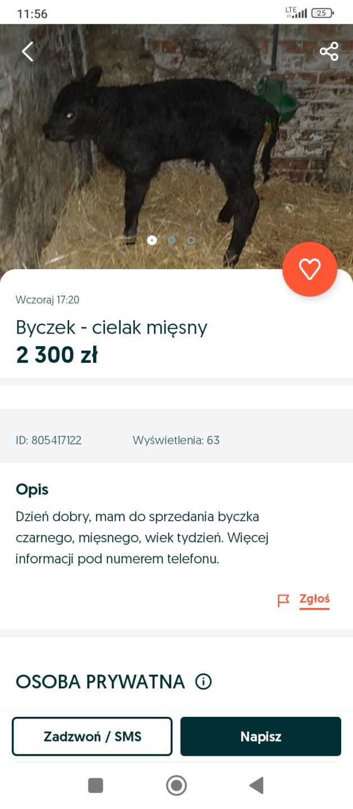The height and width of the screenshot is (809, 353).
Task: Tap the Napisz message button
Action: click(x=260, y=737)
